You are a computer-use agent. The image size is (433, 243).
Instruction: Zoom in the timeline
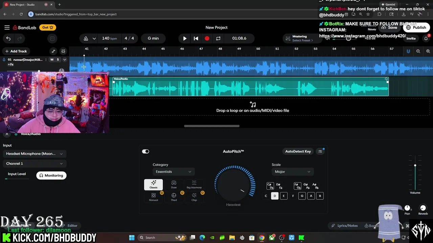428,51
